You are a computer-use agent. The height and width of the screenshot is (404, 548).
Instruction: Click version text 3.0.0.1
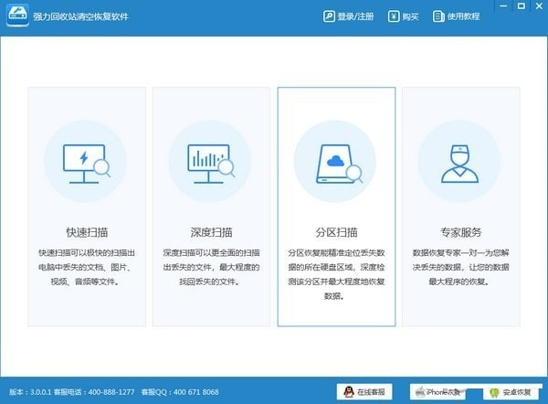click(x=30, y=392)
